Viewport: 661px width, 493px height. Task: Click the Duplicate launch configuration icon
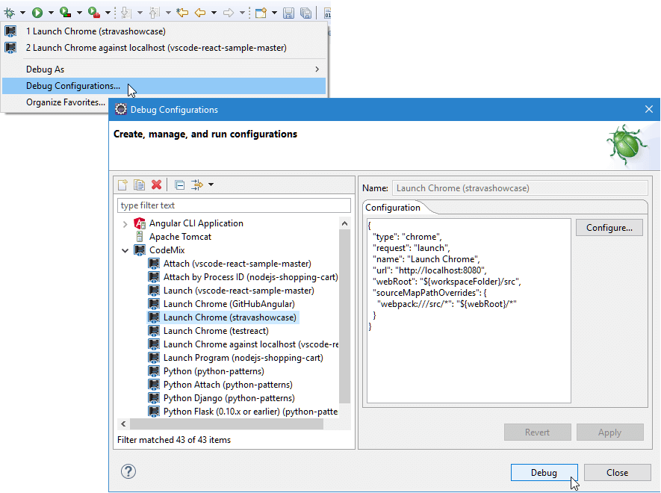[x=139, y=185]
